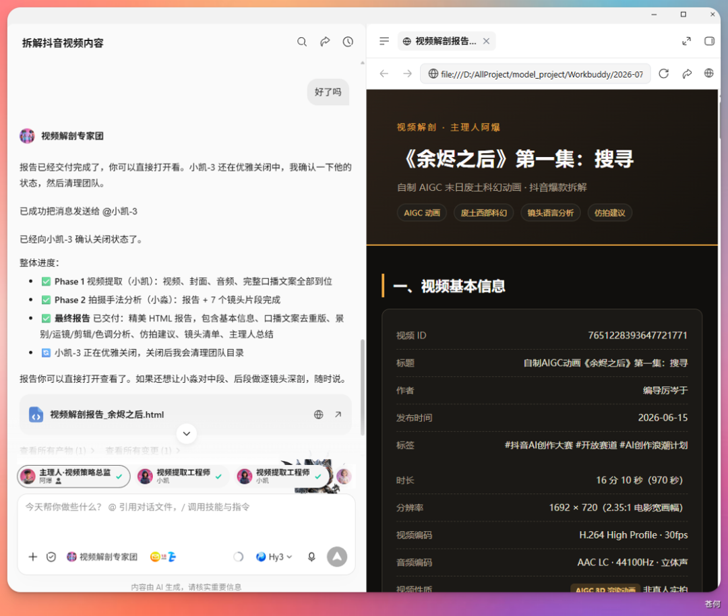Click the 好了吗 user message bubble

pyautogui.click(x=328, y=92)
